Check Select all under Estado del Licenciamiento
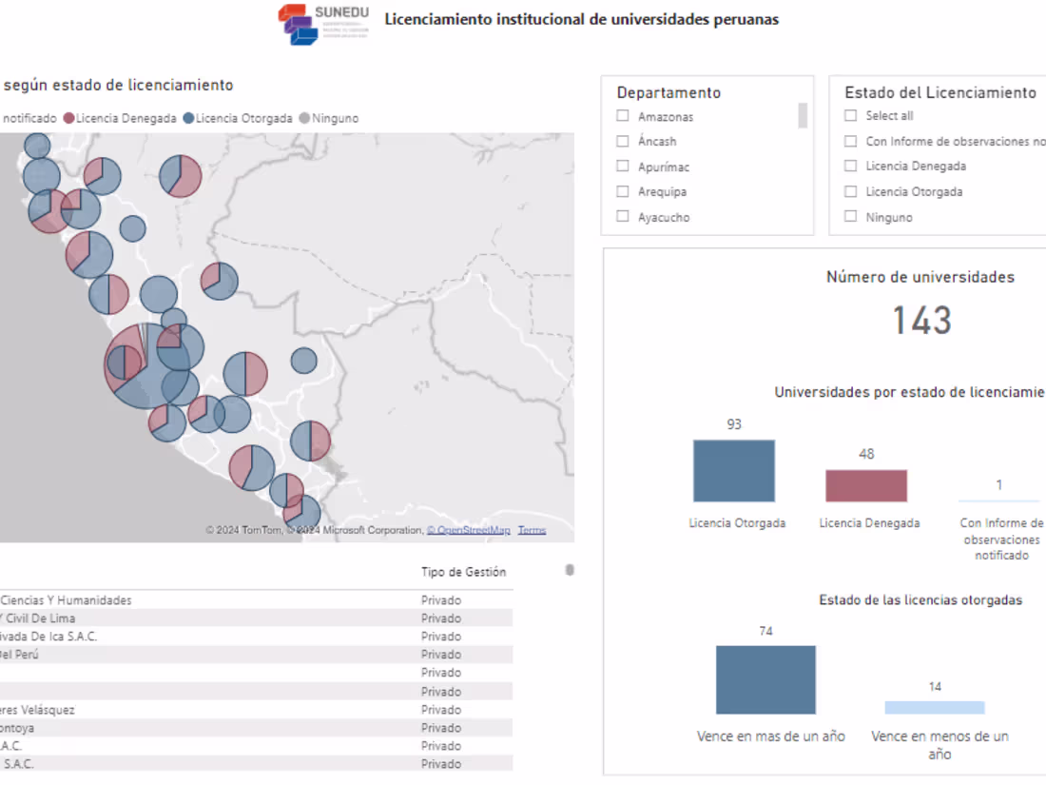 click(850, 115)
